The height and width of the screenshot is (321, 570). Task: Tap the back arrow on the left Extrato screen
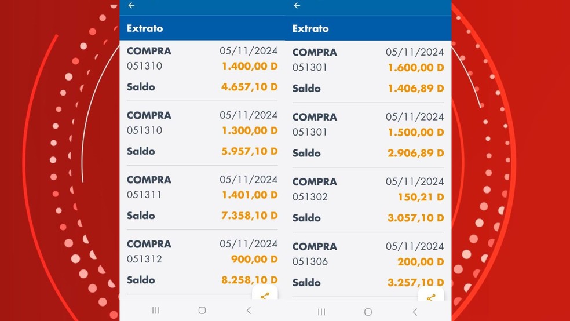131,5
